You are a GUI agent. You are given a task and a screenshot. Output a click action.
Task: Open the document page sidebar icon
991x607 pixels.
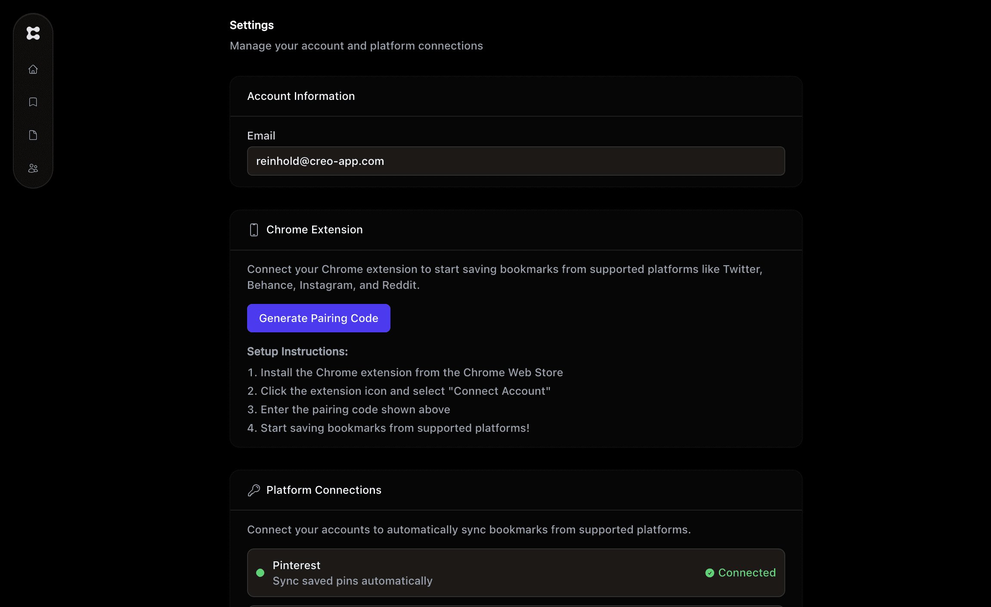tap(33, 135)
